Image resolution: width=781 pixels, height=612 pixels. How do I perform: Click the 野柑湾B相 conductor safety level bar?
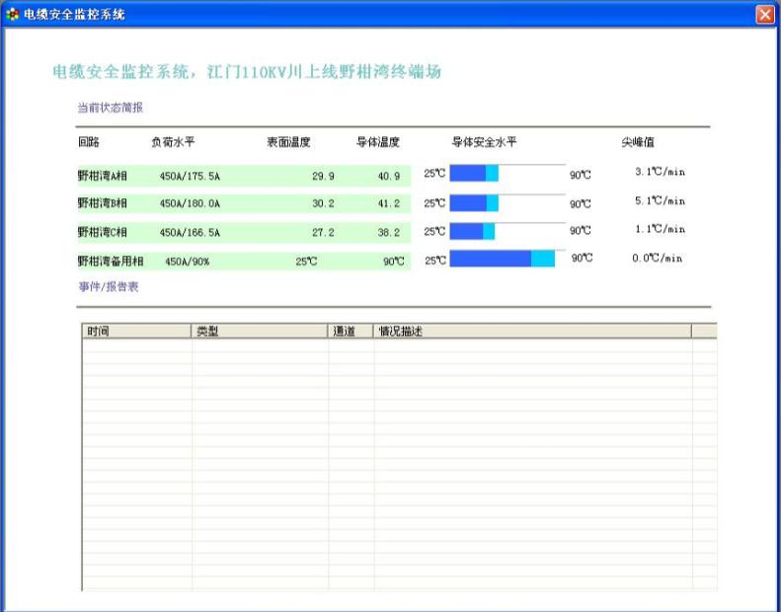pos(507,202)
